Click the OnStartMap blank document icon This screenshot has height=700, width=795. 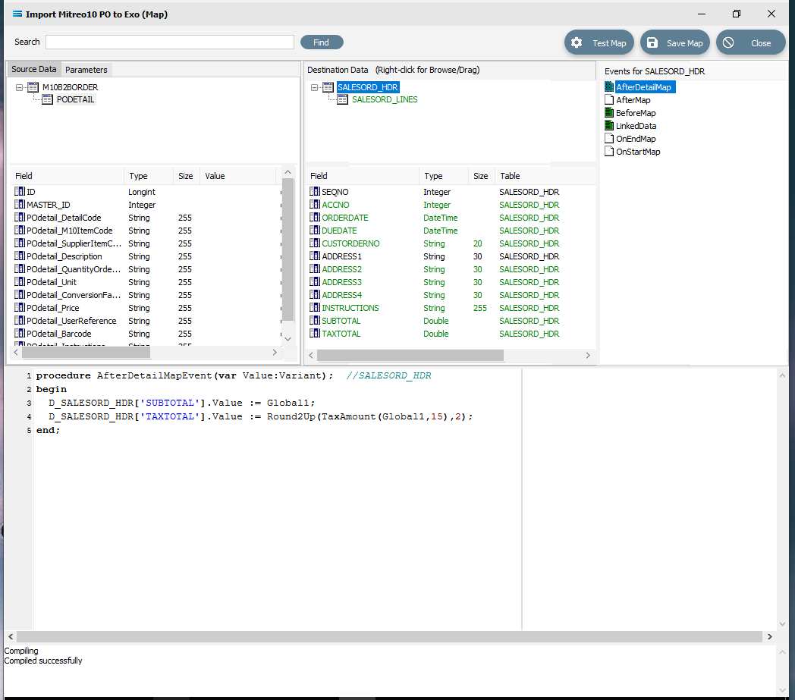609,152
